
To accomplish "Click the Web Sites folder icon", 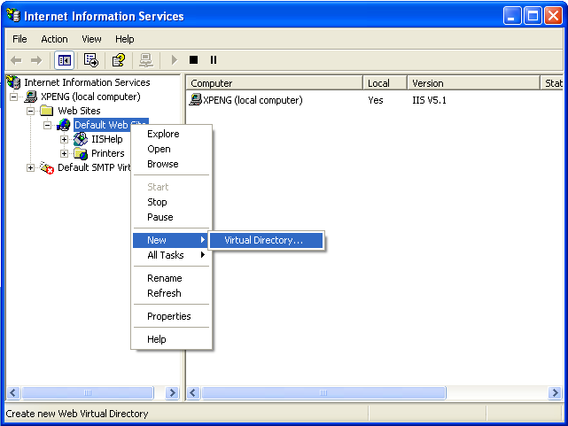I will [x=47, y=111].
